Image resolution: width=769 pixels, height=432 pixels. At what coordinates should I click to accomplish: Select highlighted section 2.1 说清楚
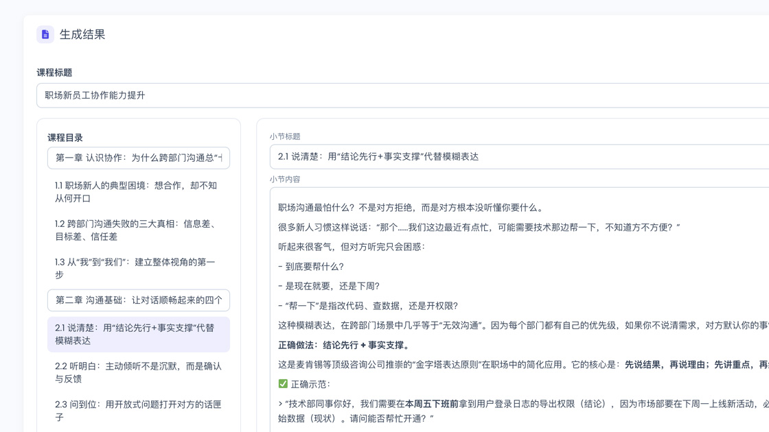pyautogui.click(x=139, y=334)
